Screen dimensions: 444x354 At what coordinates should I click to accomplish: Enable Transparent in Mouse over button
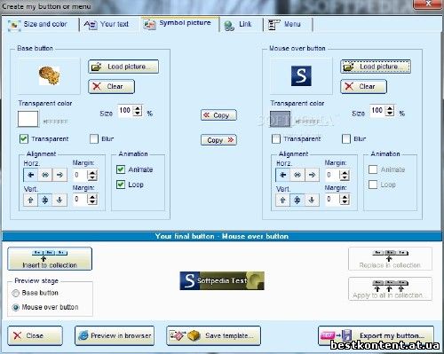[x=276, y=138]
